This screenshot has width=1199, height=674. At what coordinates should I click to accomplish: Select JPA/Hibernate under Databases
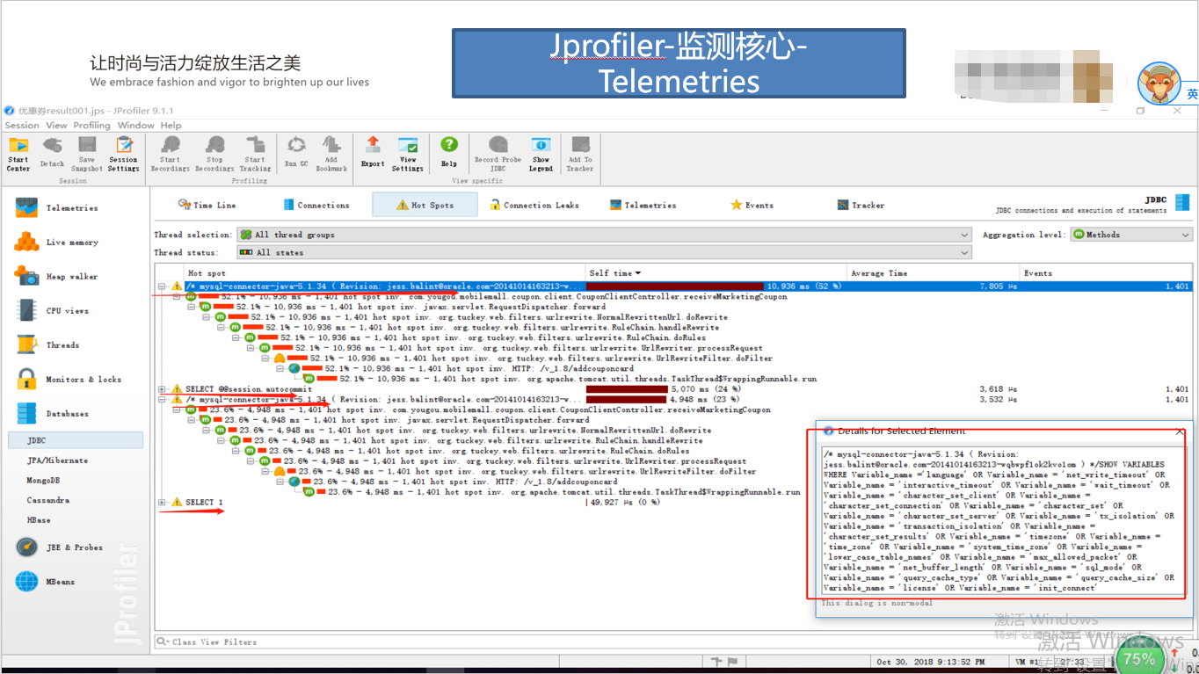click(x=57, y=460)
